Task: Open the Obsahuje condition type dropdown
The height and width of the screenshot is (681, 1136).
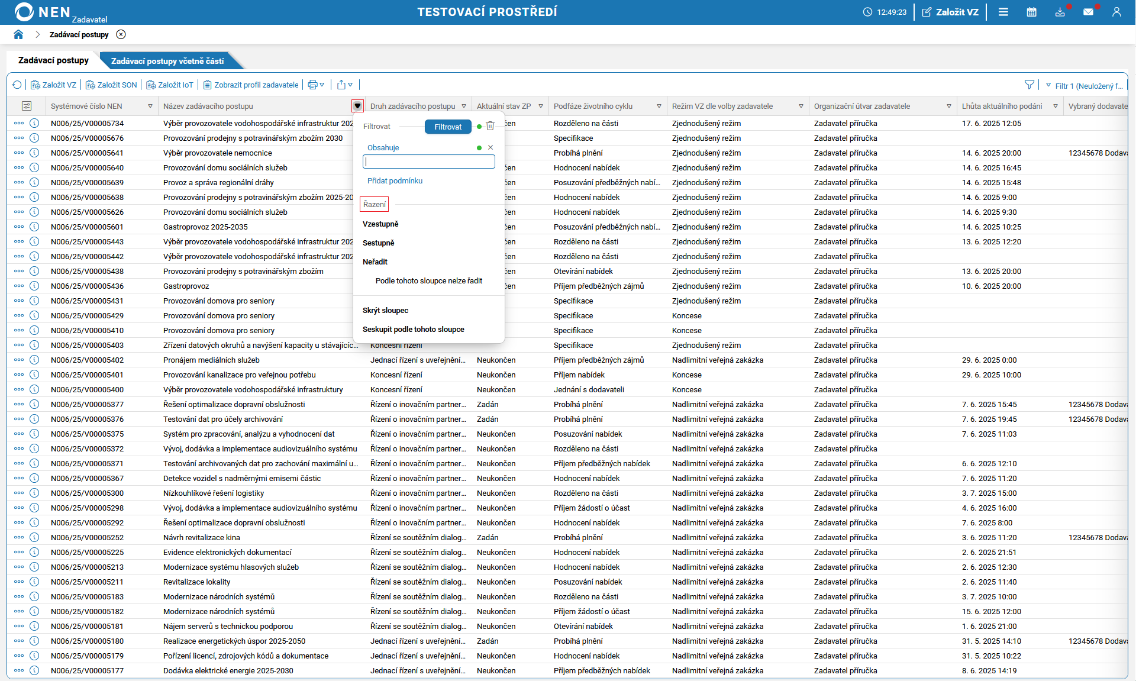Action: point(383,148)
